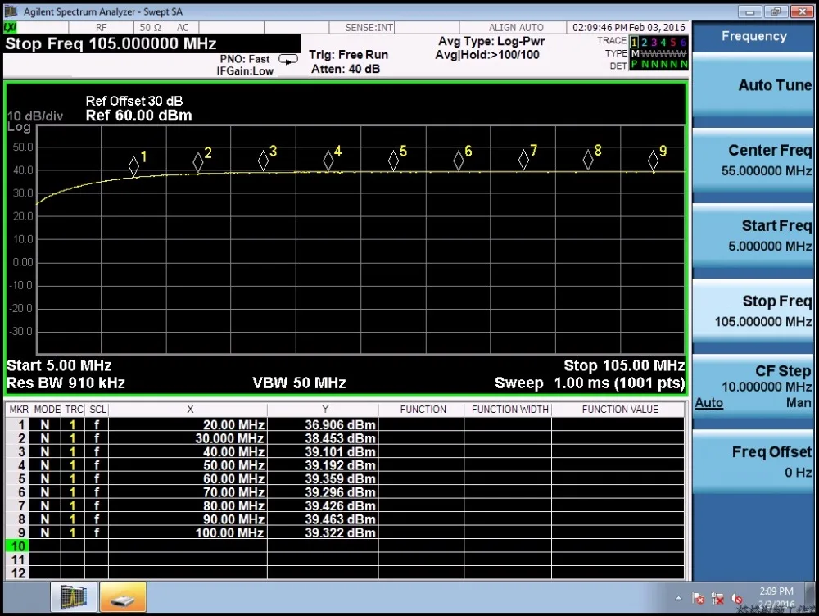Show hidden system tray icons
The image size is (819, 616).
point(678,598)
